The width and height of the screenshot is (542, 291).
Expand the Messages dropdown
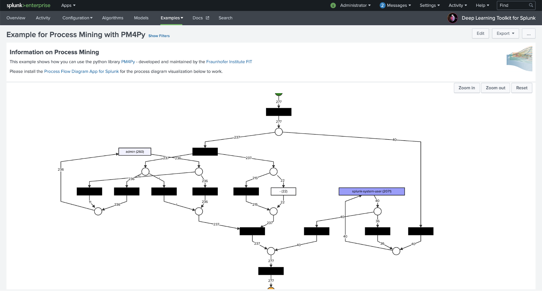399,5
